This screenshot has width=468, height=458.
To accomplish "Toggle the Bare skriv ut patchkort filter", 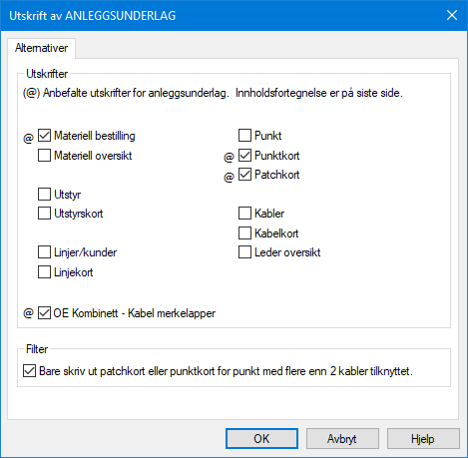I will [29, 371].
